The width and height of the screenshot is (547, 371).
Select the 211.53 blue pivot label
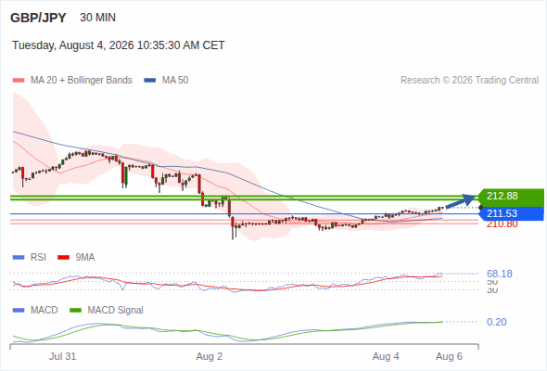[510, 213]
